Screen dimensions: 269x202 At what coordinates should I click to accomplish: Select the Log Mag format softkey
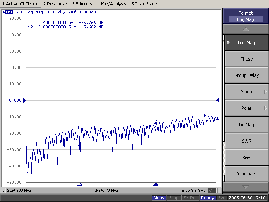247,43
